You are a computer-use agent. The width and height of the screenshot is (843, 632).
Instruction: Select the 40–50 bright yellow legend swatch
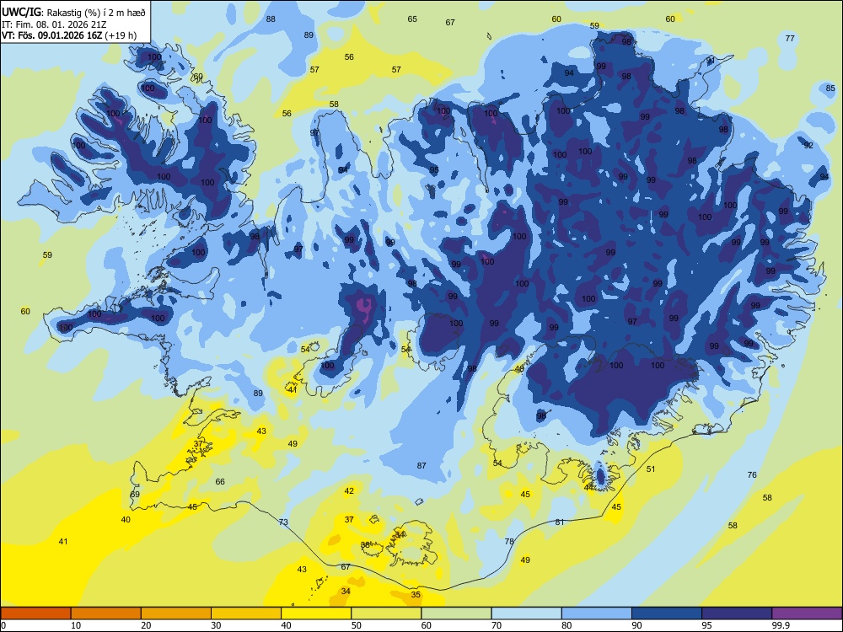pyautogui.click(x=316, y=613)
